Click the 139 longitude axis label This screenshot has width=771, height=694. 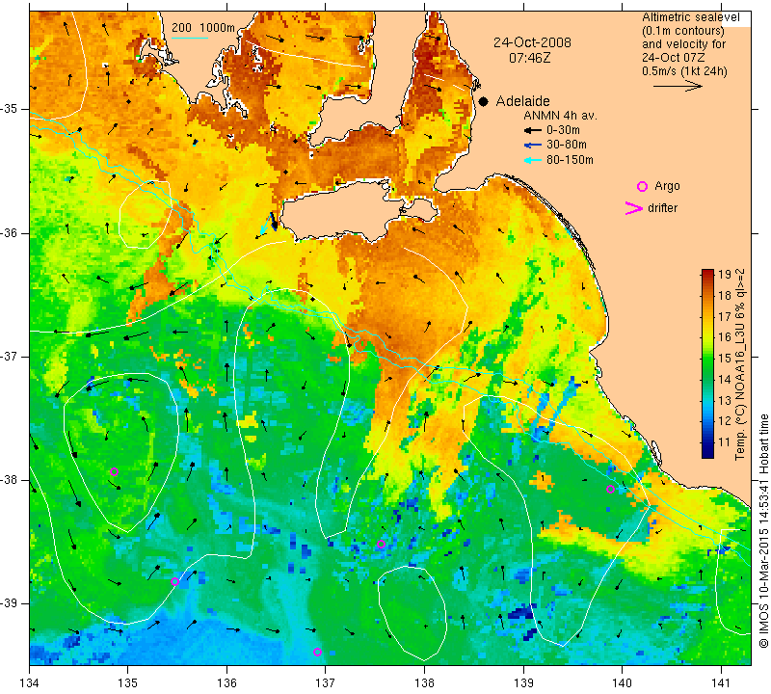pyautogui.click(x=523, y=682)
